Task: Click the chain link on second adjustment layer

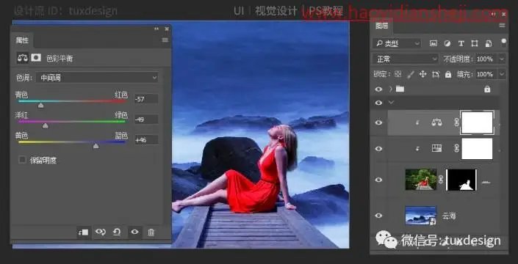Action: coord(456,149)
